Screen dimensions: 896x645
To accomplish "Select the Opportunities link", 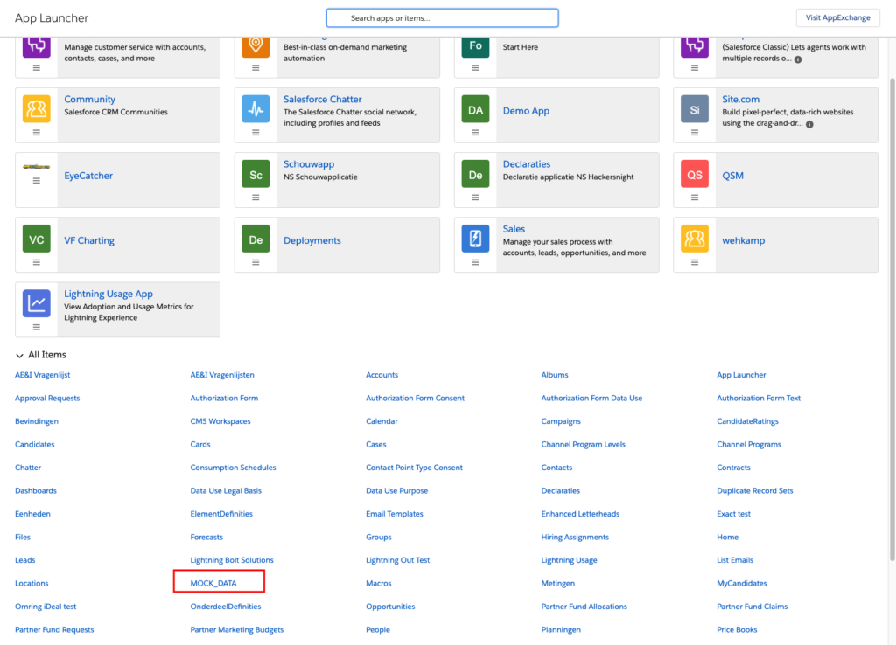I will coord(390,607).
